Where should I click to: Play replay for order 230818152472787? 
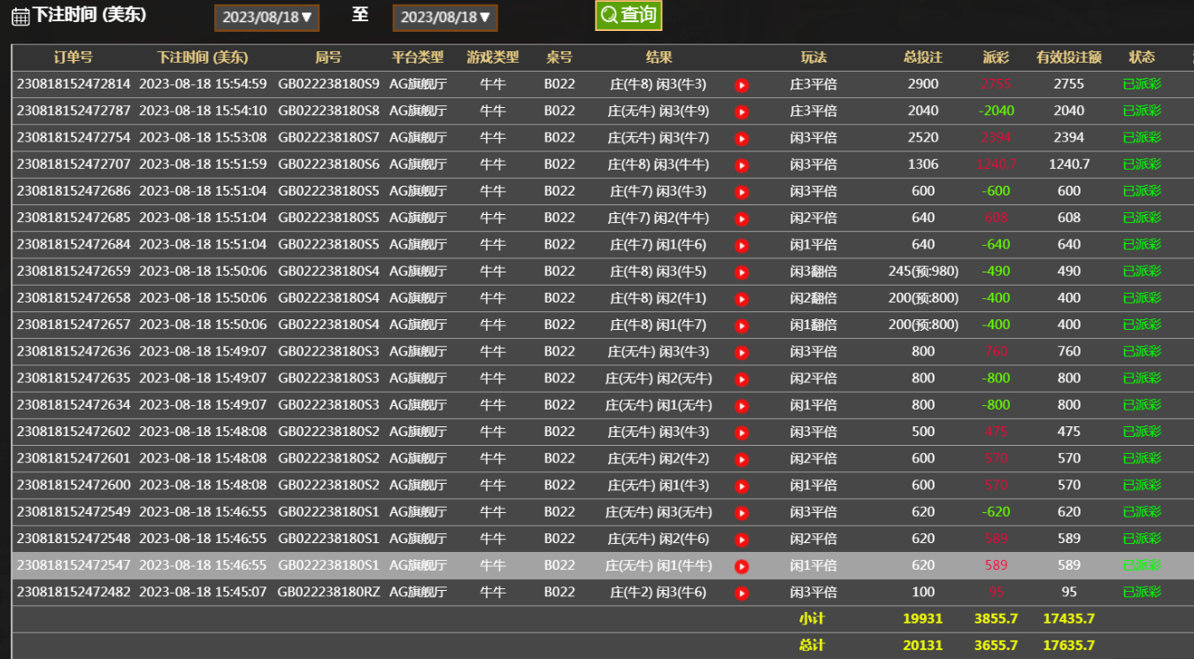(742, 112)
